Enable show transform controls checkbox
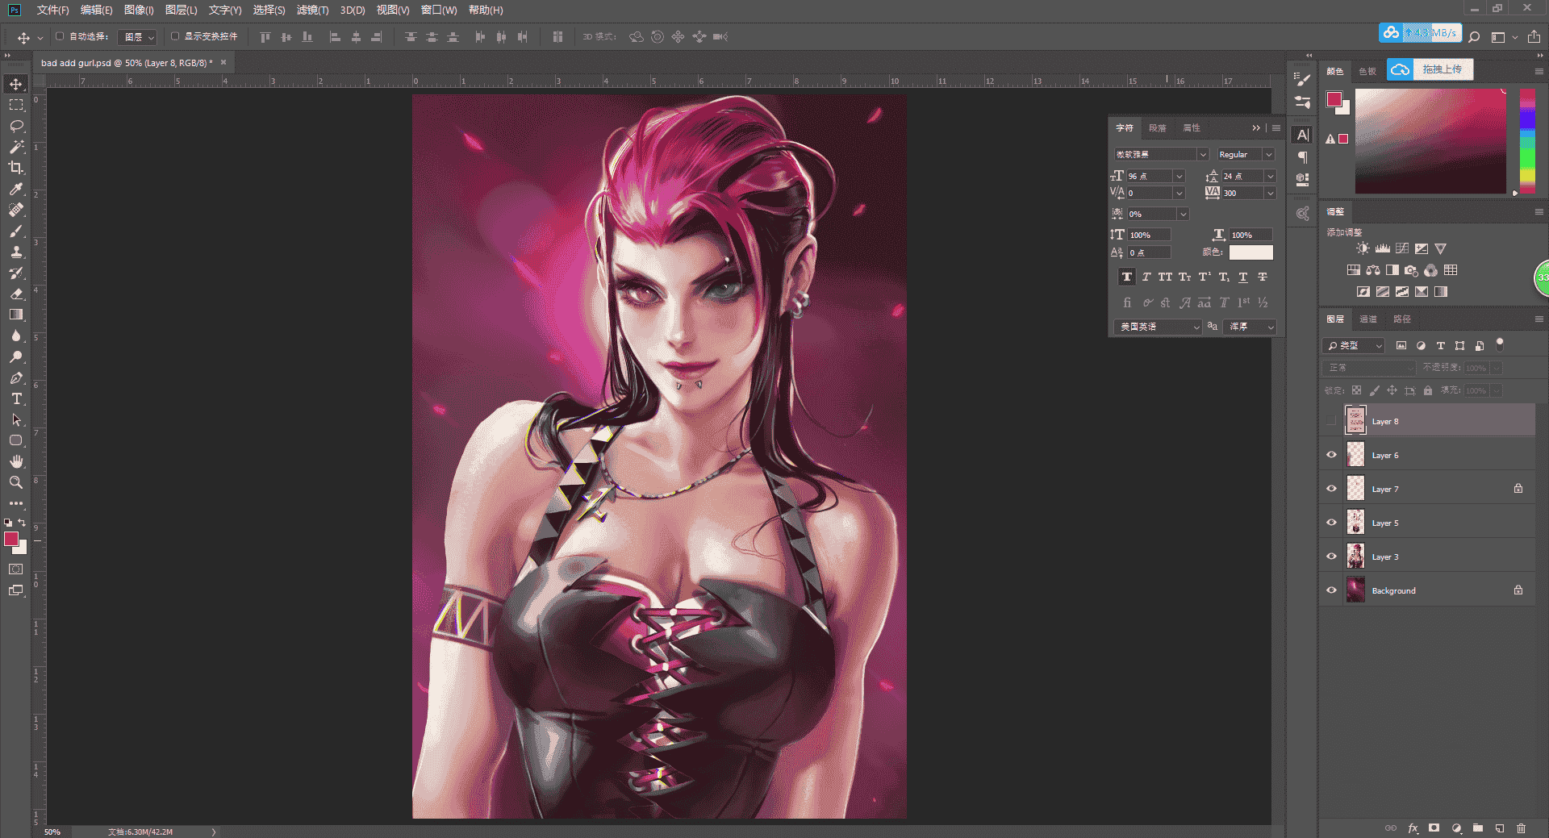 [x=175, y=36]
